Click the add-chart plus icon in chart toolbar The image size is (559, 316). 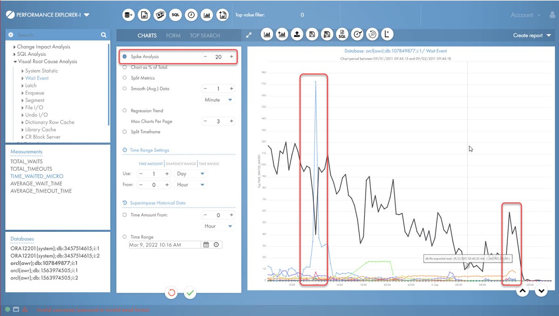click(x=282, y=34)
